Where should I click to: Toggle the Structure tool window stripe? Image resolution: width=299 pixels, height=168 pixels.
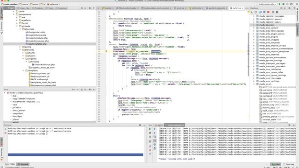click(x=1, y=28)
